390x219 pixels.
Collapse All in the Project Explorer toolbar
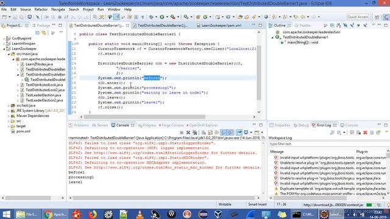click(37, 33)
